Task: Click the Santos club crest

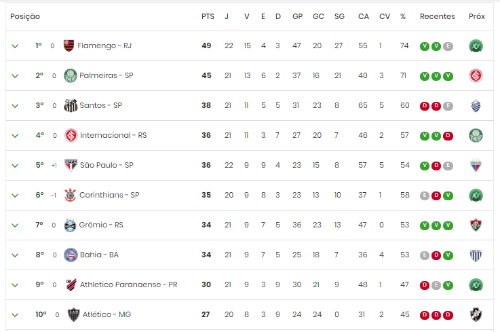Action: click(x=71, y=106)
